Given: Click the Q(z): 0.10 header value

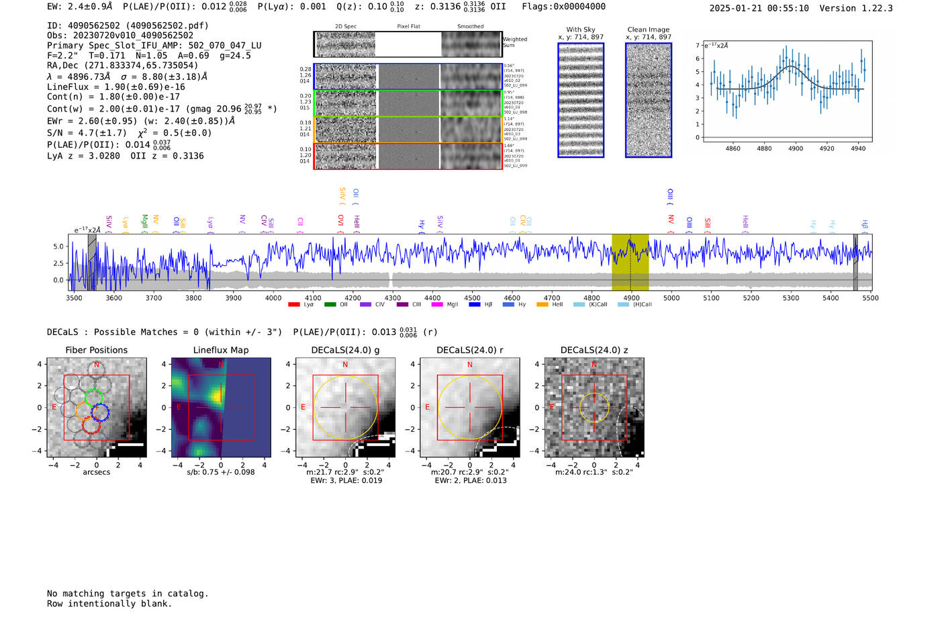Looking at the screenshot, I should [371, 7].
